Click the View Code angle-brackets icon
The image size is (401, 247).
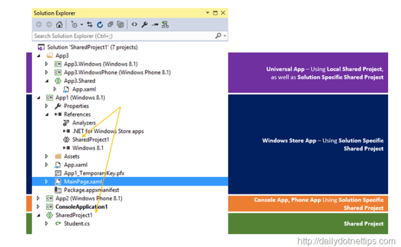coord(134,24)
